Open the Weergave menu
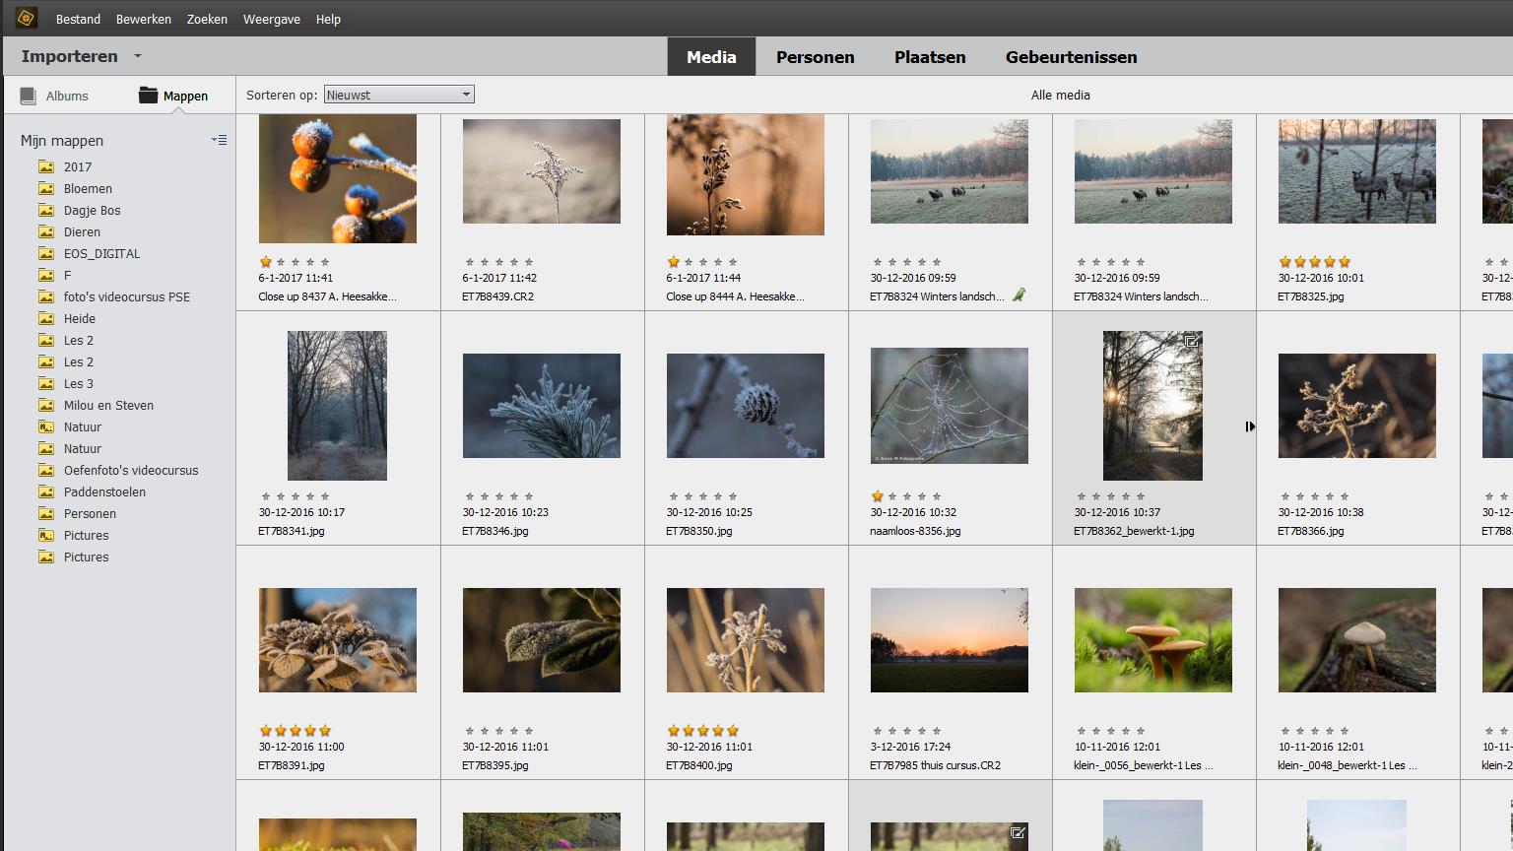1513x851 pixels. tap(272, 19)
